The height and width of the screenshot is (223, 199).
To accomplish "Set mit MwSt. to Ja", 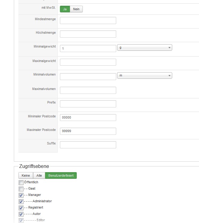I will pos(65,9).
